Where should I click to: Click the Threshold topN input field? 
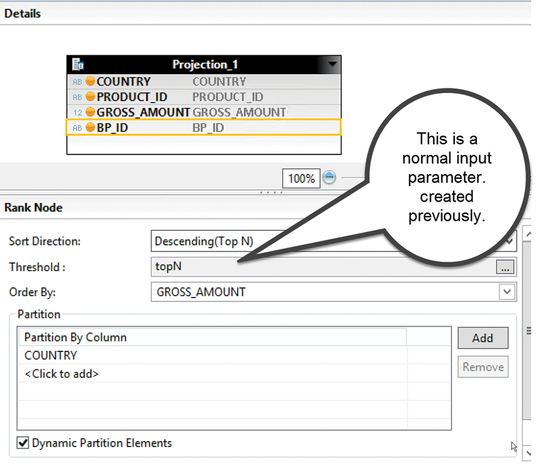point(323,266)
